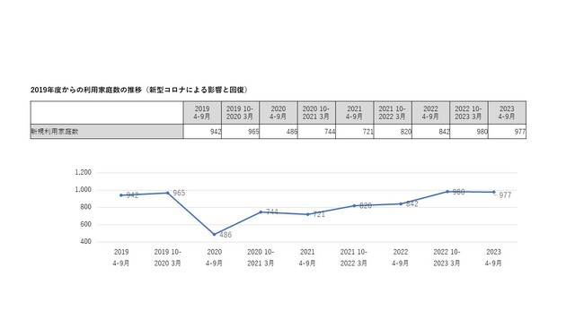Viewport: 584px width, 328px height.
Task: Click the table cell with value 980
Action: point(469,132)
